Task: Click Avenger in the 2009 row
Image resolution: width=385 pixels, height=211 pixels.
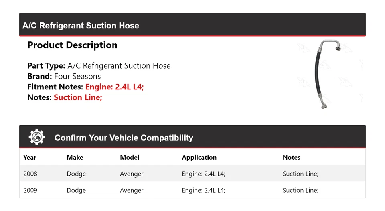Action: (x=132, y=191)
